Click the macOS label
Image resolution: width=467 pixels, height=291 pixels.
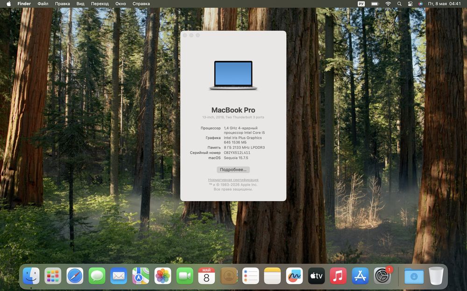click(214, 158)
